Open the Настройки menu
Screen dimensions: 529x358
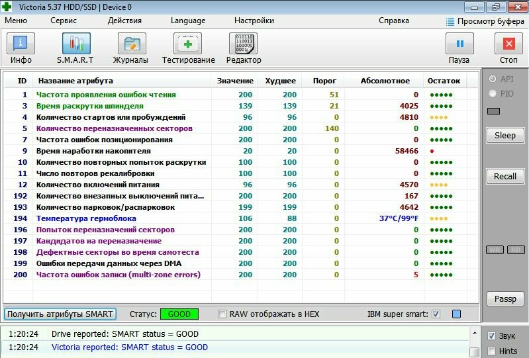tap(254, 21)
